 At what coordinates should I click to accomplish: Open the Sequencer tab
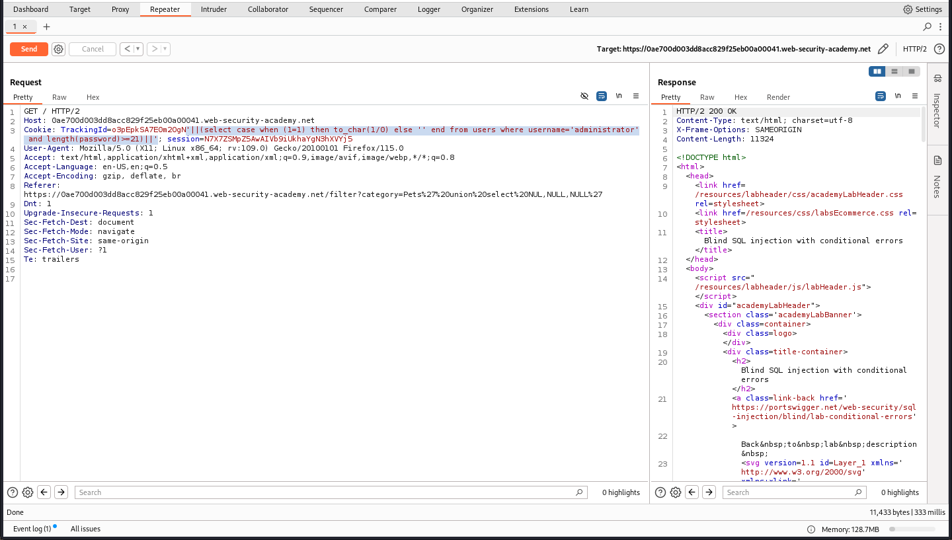(326, 9)
